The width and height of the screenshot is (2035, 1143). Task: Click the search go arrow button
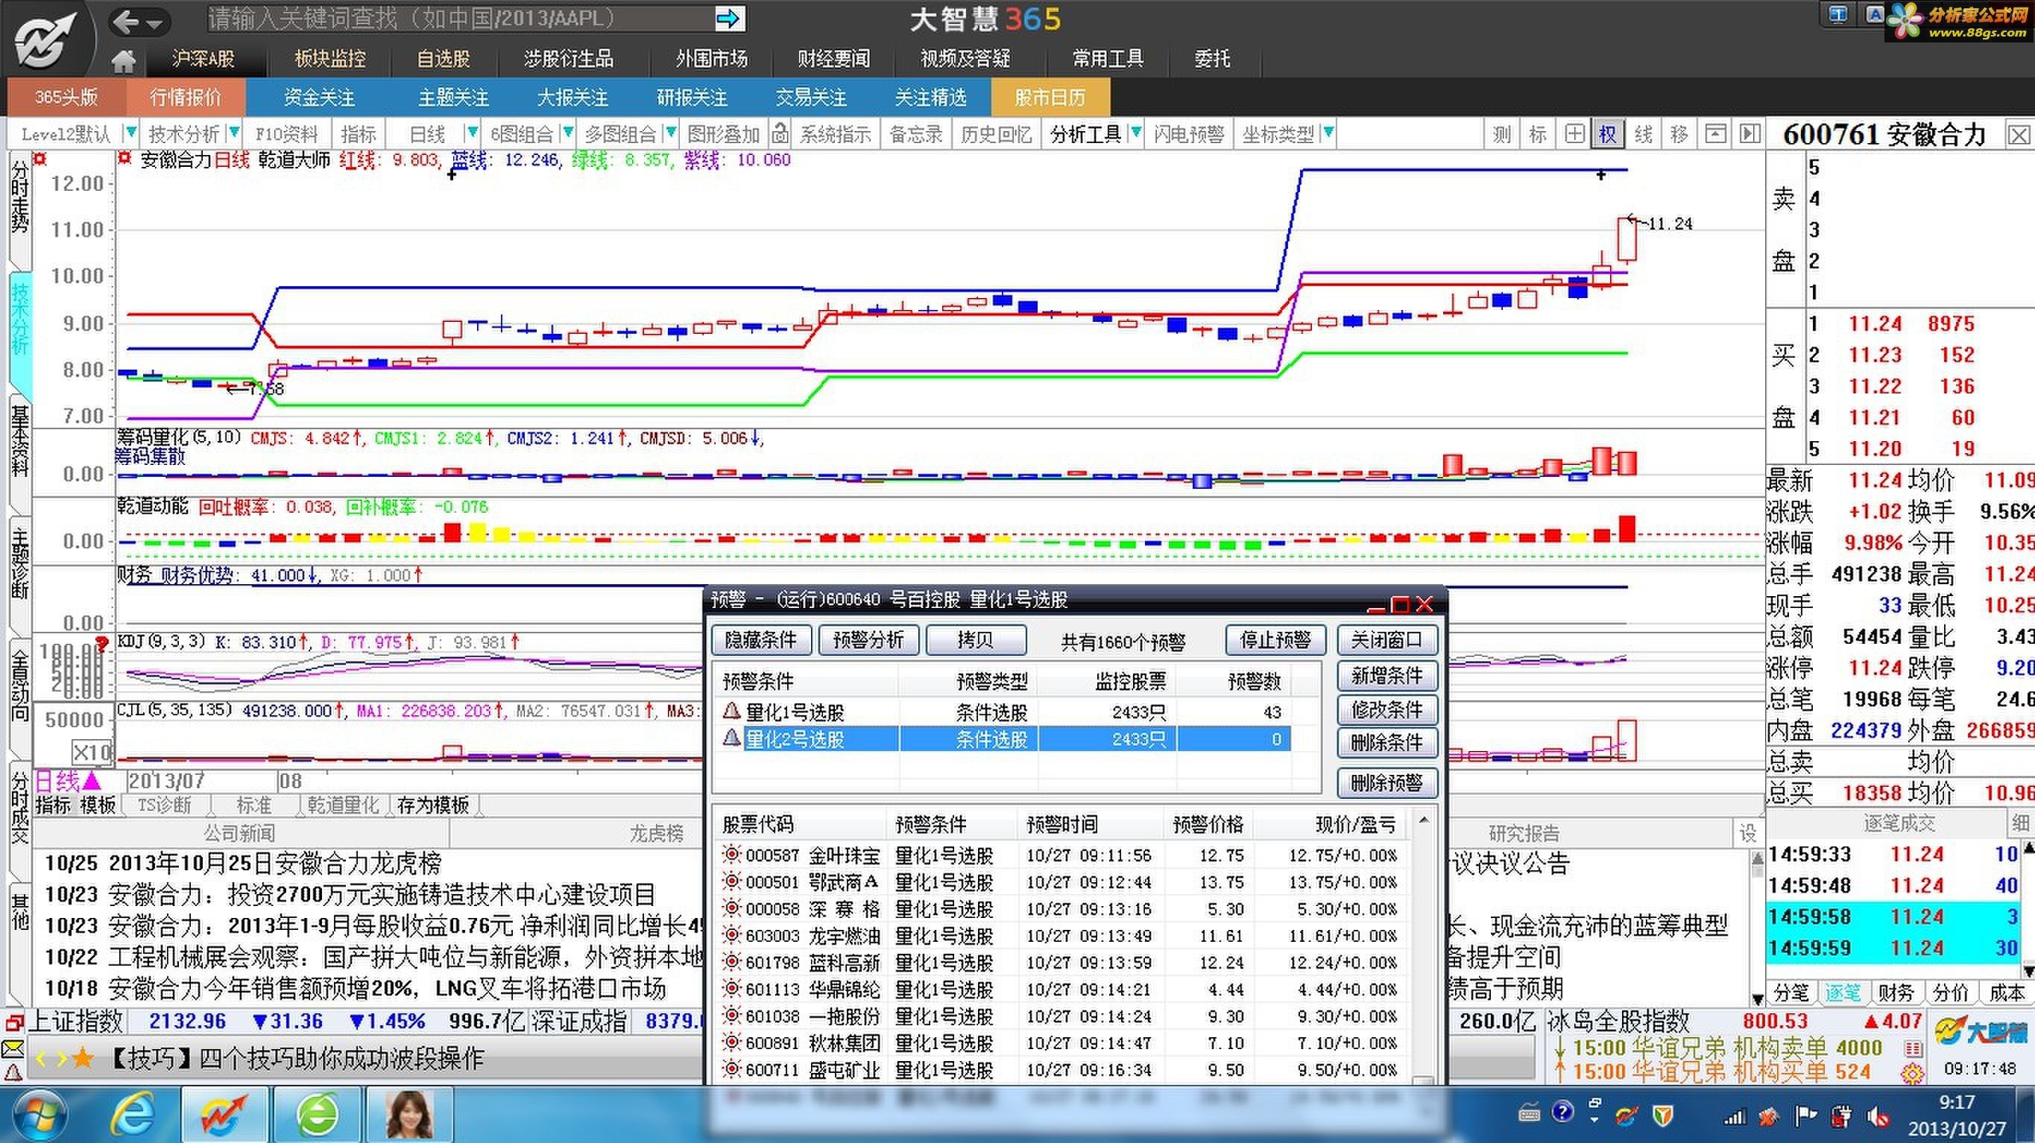point(730,19)
